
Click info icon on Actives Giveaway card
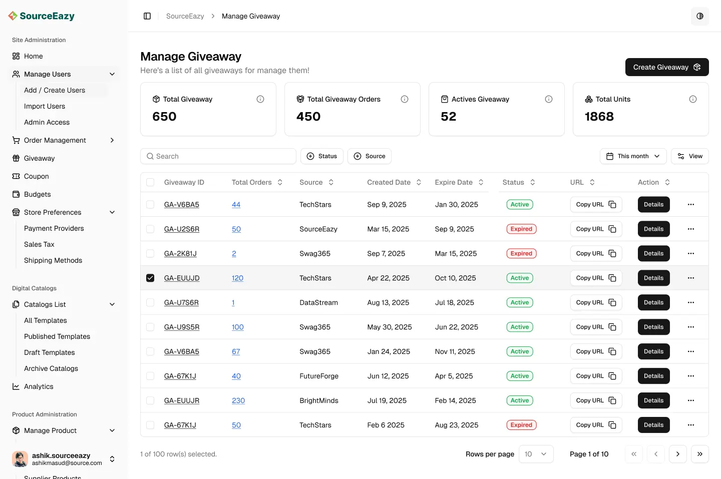549,99
